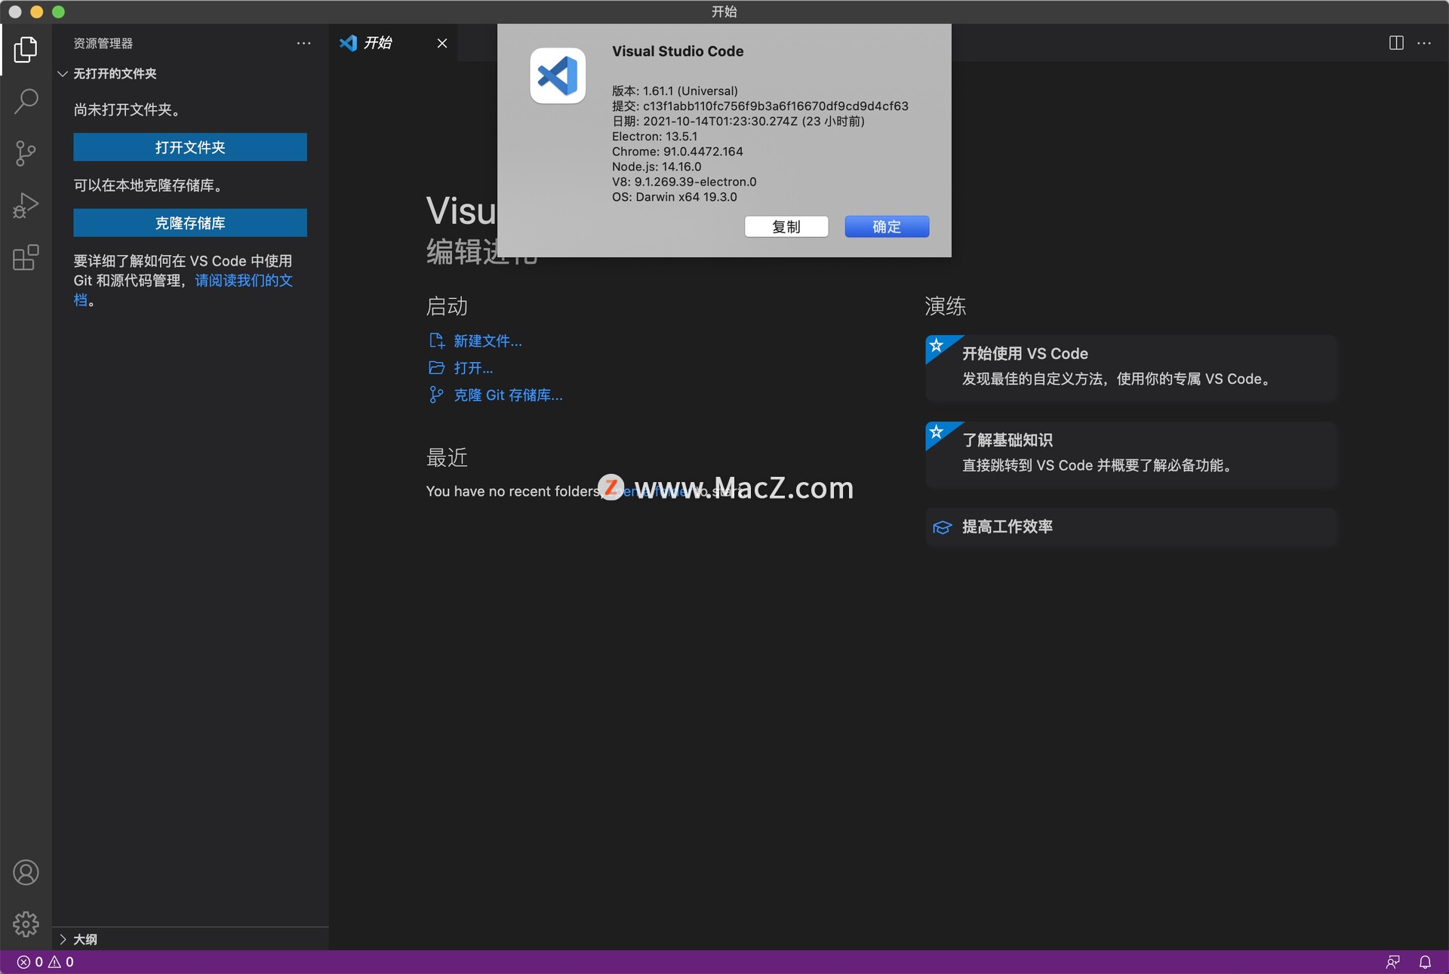The image size is (1449, 974).
Task: Click 确定 button in about dialog
Action: [887, 226]
